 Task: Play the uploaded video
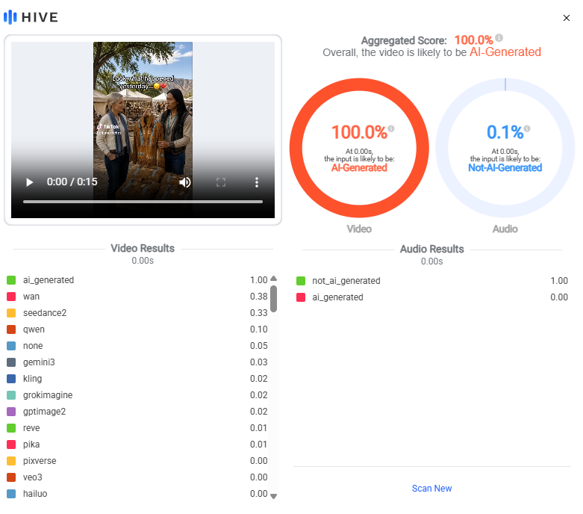[29, 182]
